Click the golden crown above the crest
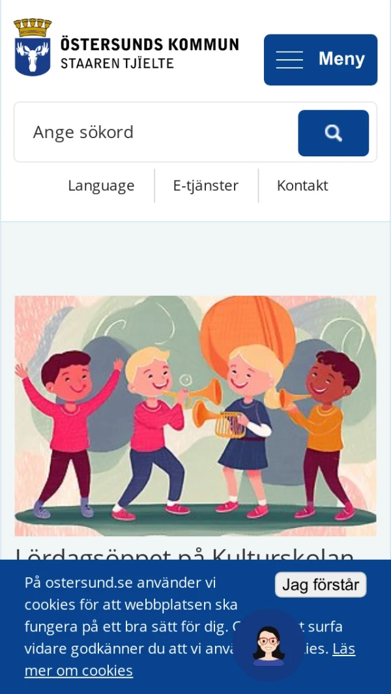Viewport: 391px width, 694px height. coord(33,27)
